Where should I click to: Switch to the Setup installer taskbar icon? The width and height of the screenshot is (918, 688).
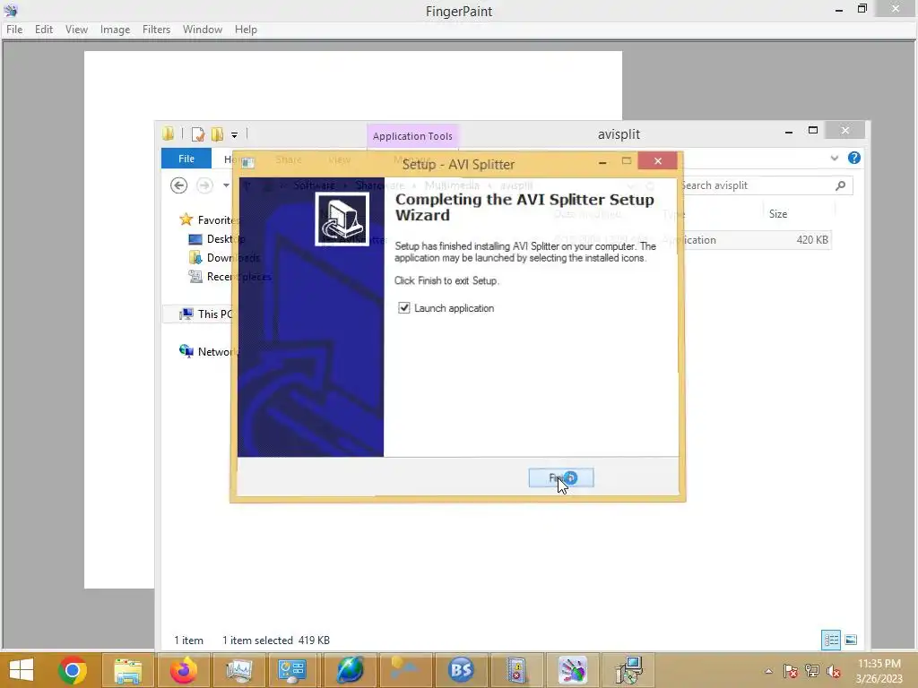pyautogui.click(x=628, y=670)
